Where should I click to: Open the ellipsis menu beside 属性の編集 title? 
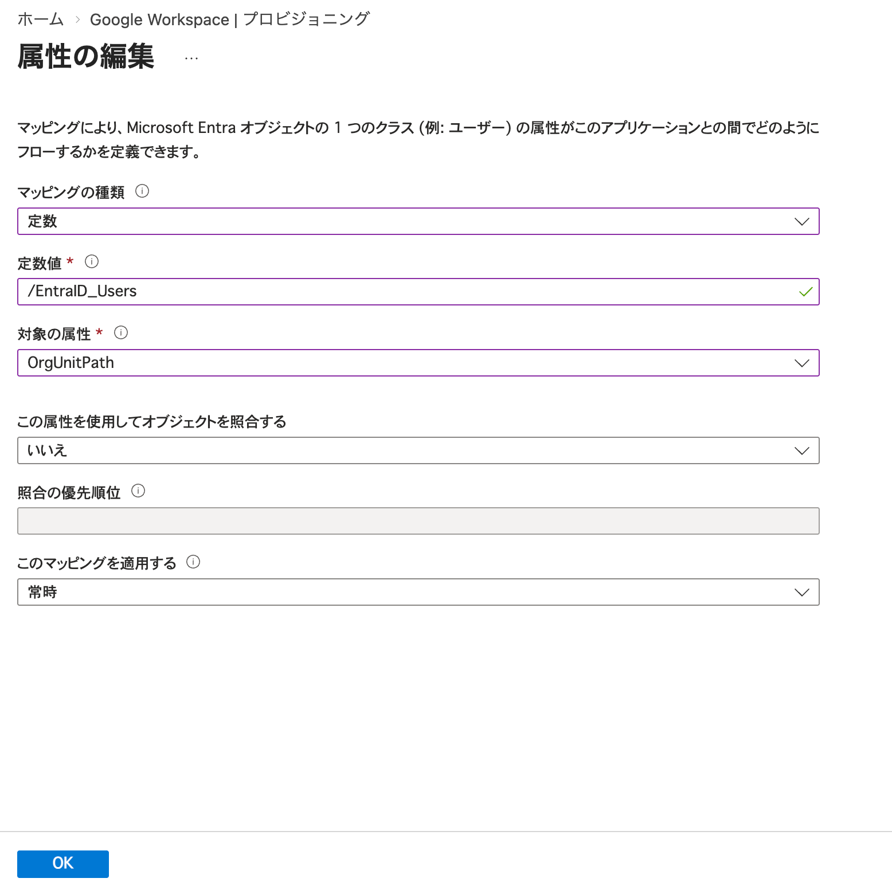tap(191, 57)
